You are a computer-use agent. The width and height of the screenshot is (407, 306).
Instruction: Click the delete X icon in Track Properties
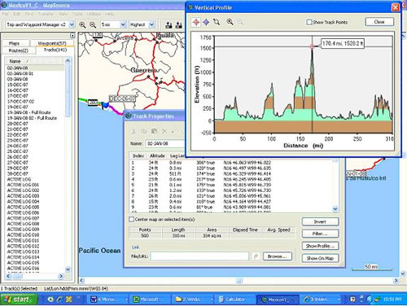164,132
